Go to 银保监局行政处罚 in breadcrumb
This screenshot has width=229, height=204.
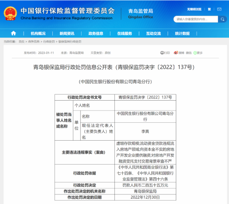(x=70, y=42)
